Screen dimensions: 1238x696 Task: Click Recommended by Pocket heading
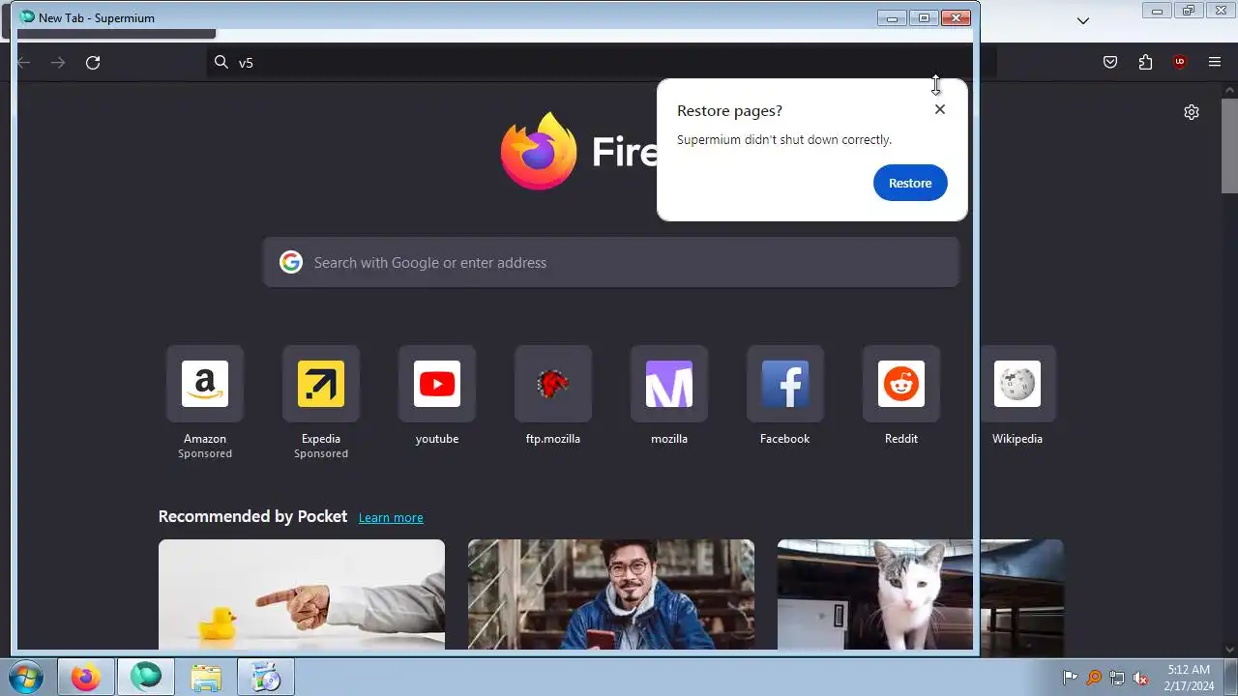pos(252,516)
